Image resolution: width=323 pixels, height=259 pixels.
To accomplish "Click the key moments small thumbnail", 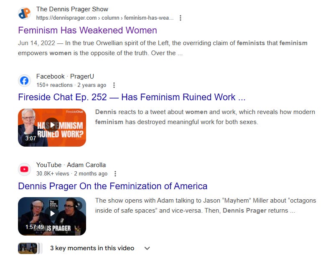I will [28, 248].
